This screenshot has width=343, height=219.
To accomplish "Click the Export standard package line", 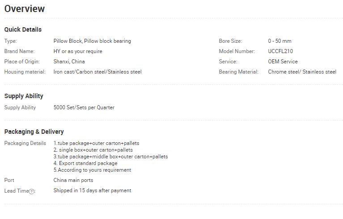I will coord(85,163).
